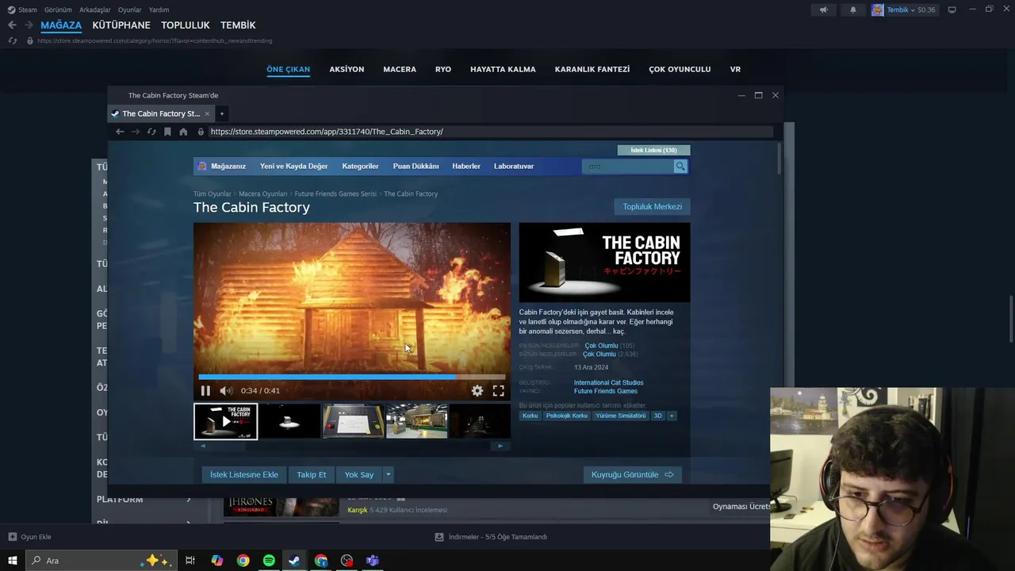Select the factory interior screenshot thumbnail
This screenshot has height=571, width=1015.
click(x=416, y=421)
